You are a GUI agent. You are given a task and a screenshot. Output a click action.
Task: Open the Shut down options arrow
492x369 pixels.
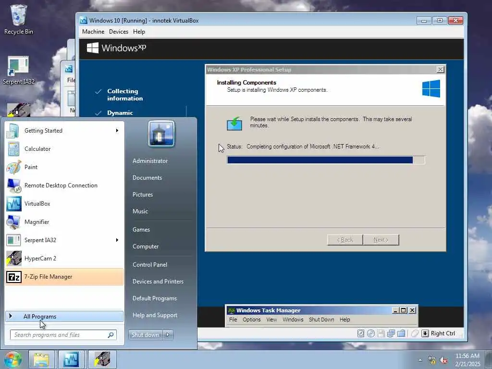click(168, 335)
